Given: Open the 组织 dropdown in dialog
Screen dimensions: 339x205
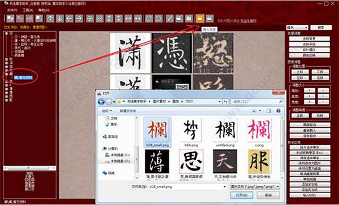Looking at the screenshot, I should point(107,111).
